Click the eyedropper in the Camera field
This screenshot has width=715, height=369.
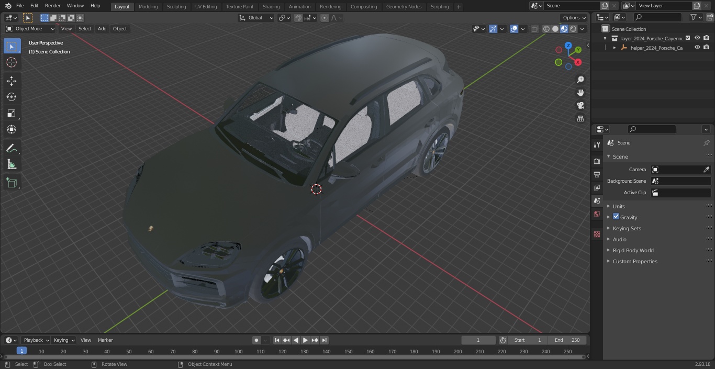point(706,170)
